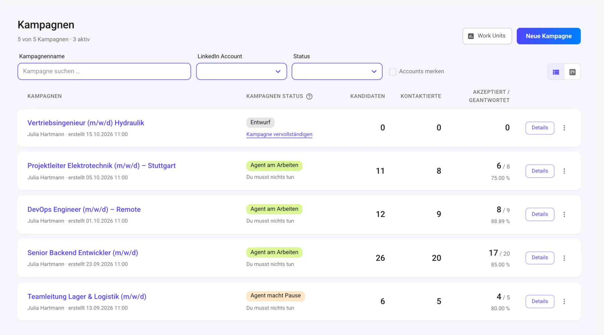This screenshot has height=335, width=604.
Task: Expand the LinkedIn Account dropdown
Action: click(242, 71)
